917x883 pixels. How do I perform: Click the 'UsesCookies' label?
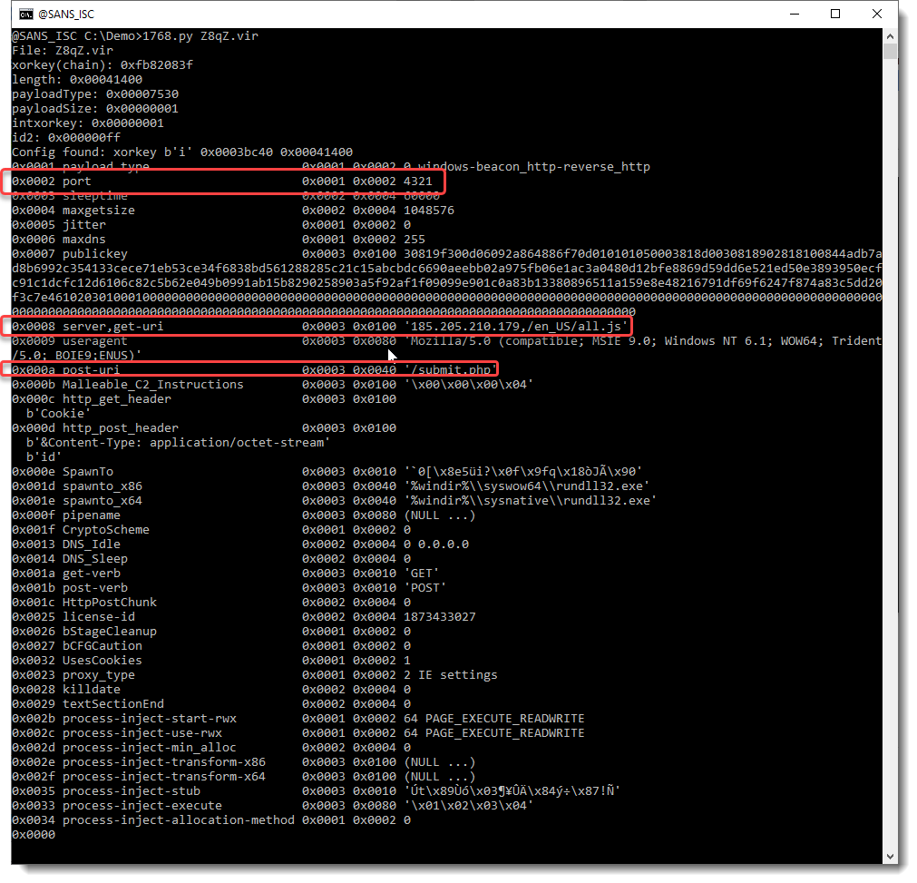point(102,661)
